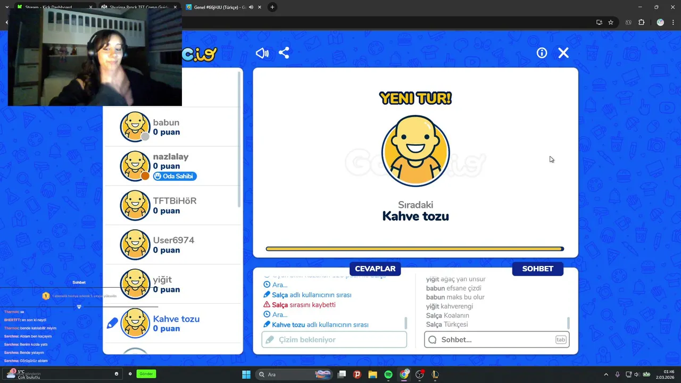The height and width of the screenshot is (383, 681).
Task: Click the install app icon in address bar
Action: coord(599,22)
